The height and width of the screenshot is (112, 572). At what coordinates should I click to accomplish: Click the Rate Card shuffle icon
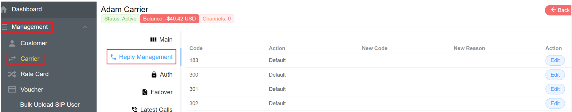pos(12,74)
